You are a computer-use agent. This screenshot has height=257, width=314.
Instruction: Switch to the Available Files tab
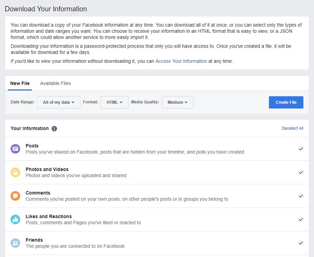(x=55, y=83)
